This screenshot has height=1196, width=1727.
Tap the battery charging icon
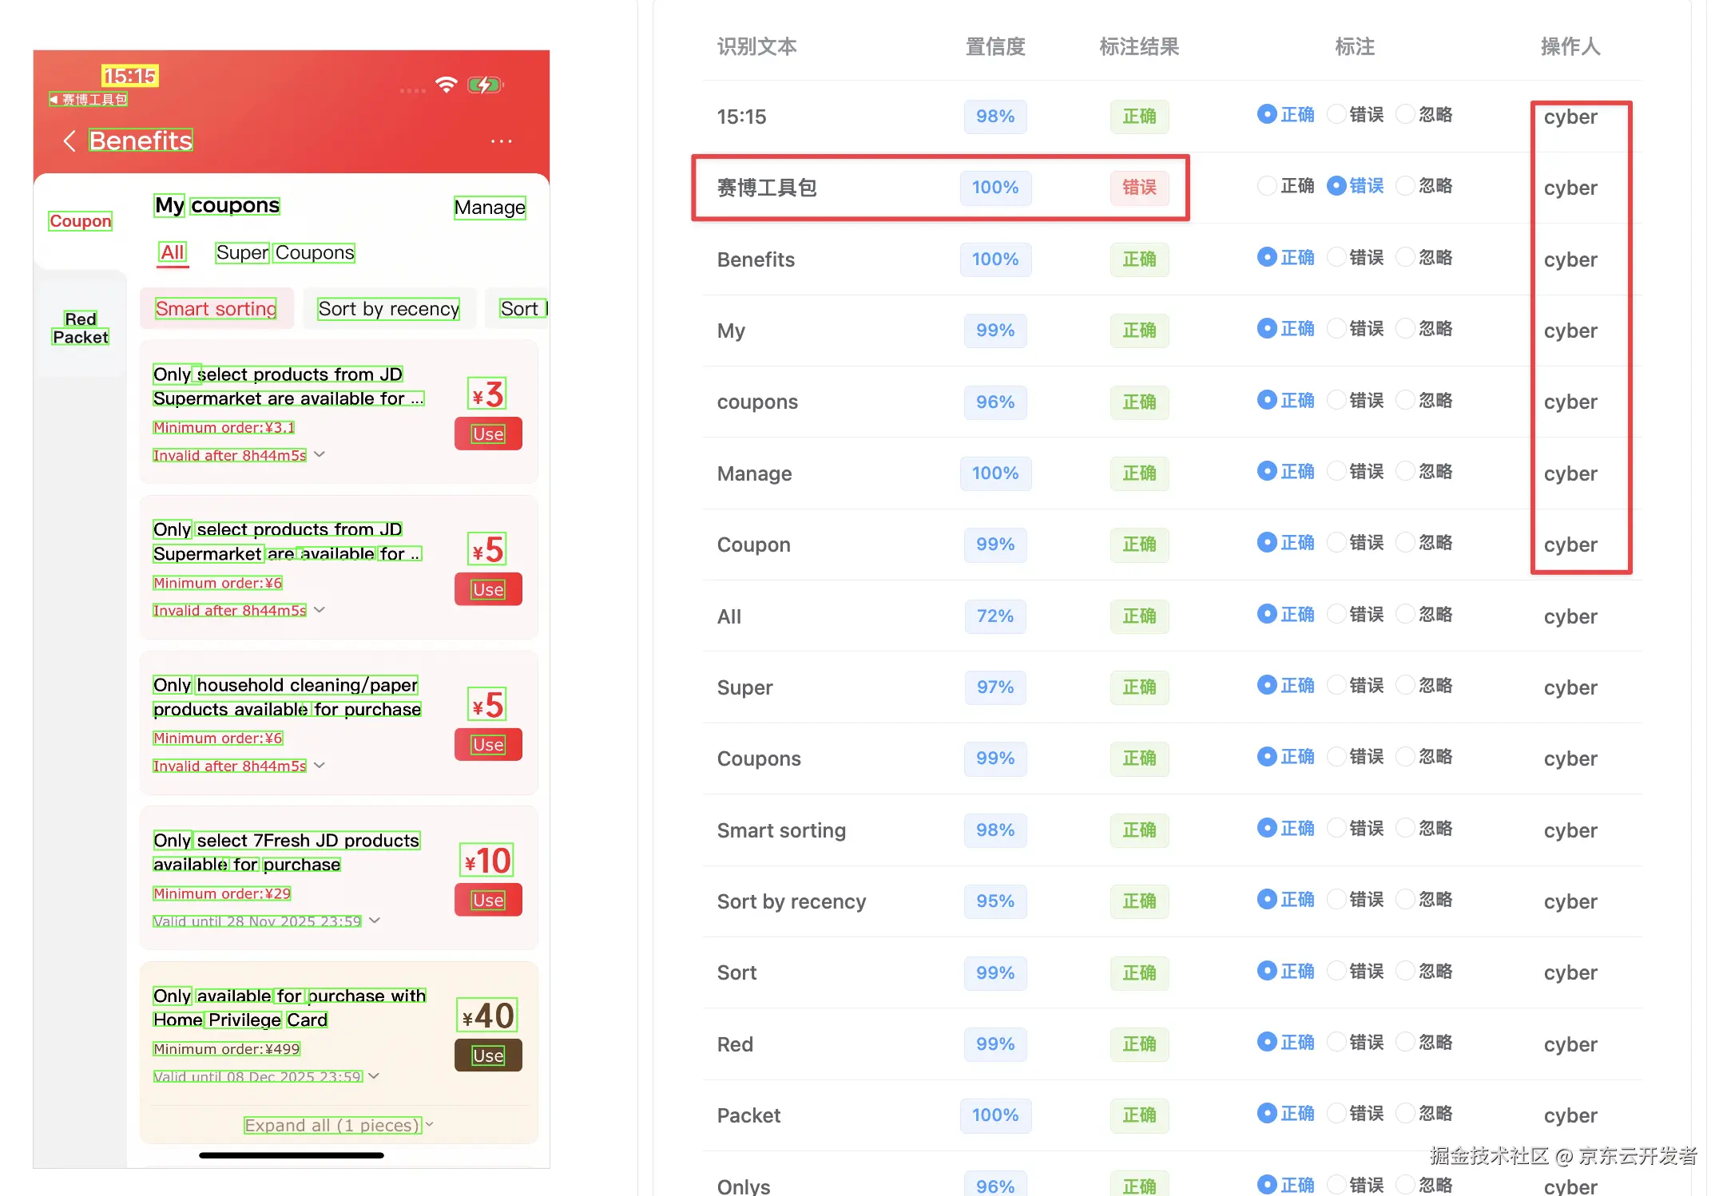484,85
